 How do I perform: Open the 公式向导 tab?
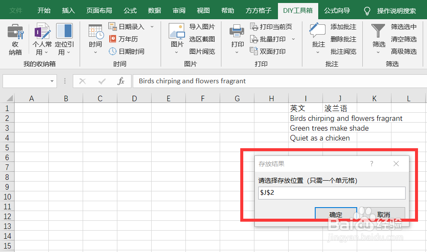point(337,10)
